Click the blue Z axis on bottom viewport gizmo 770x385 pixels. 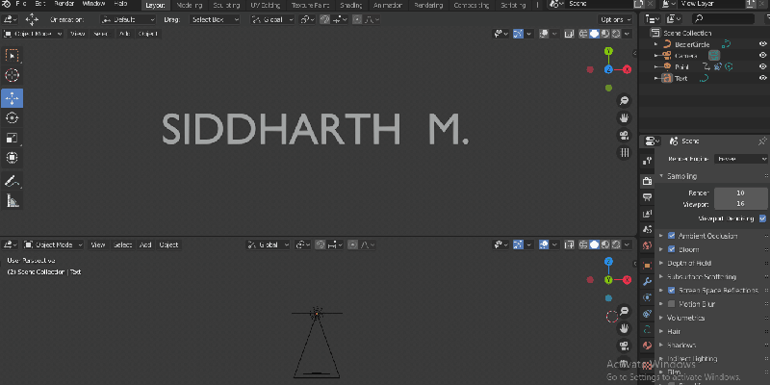coord(608,261)
